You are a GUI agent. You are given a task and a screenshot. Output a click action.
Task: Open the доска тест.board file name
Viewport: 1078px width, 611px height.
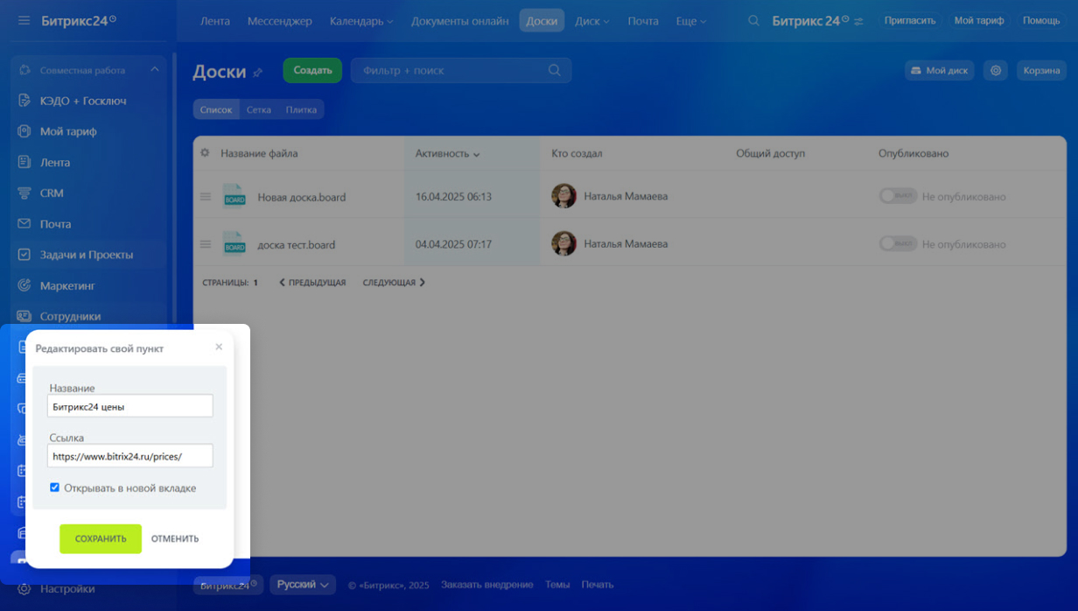coord(297,245)
